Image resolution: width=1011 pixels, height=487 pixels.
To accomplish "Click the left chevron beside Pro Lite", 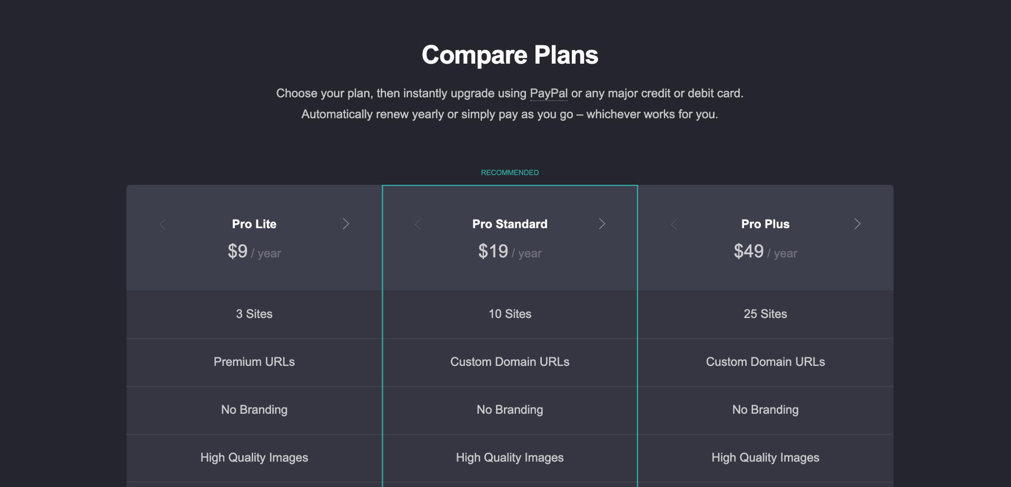I will (x=162, y=225).
